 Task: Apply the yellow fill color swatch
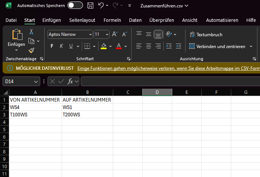[104, 46]
